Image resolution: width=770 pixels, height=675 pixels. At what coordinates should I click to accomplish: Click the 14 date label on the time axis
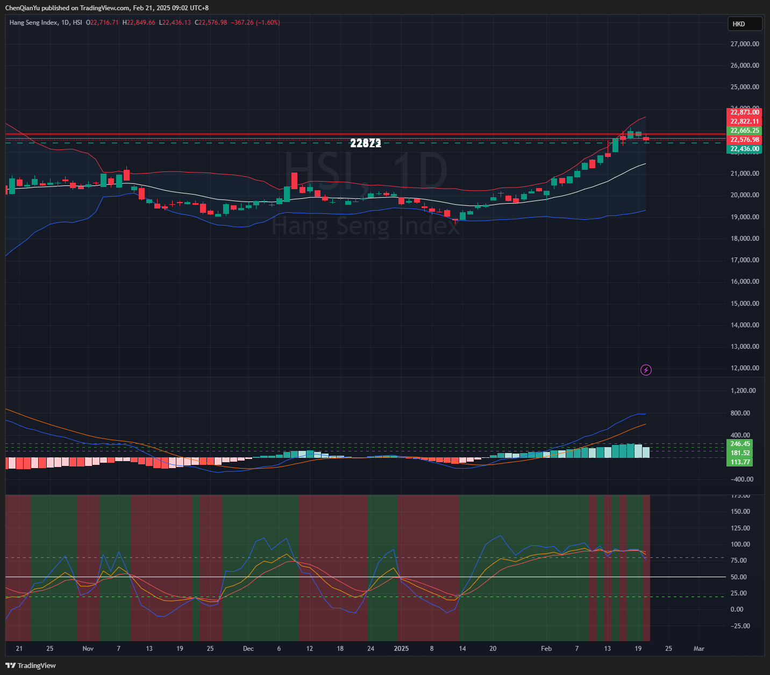click(462, 649)
